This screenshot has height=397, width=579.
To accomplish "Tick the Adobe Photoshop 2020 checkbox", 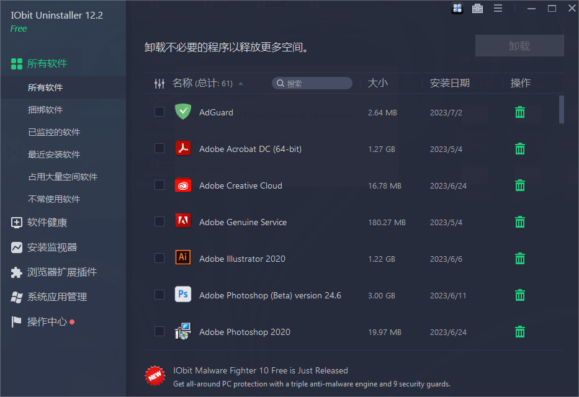I will pos(159,331).
